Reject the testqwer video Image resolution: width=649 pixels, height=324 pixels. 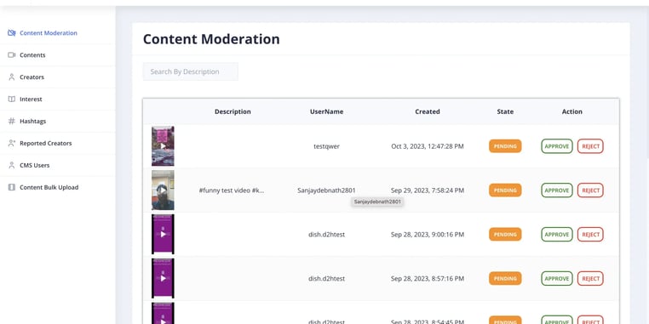click(x=590, y=146)
